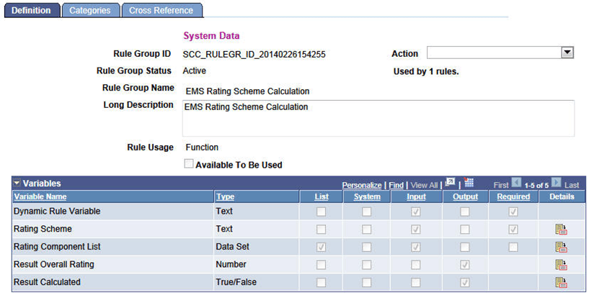This screenshot has width=589, height=295.
Task: Click the Rule Group Name value
Action: (x=247, y=91)
